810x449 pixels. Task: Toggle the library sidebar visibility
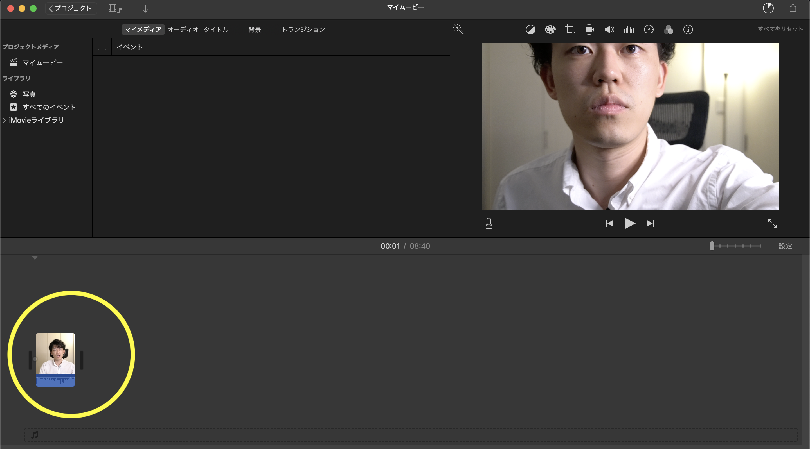(102, 47)
